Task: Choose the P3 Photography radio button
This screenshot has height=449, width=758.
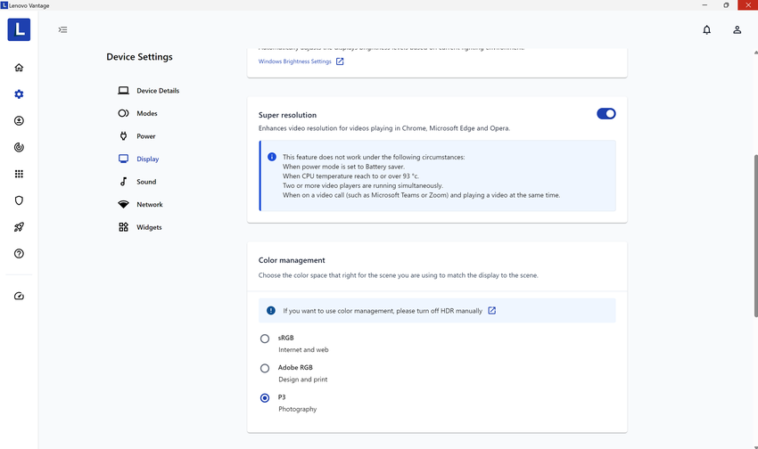Action: click(x=265, y=398)
